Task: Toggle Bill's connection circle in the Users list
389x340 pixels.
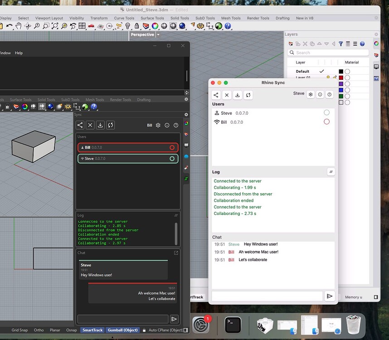Action: (326, 121)
